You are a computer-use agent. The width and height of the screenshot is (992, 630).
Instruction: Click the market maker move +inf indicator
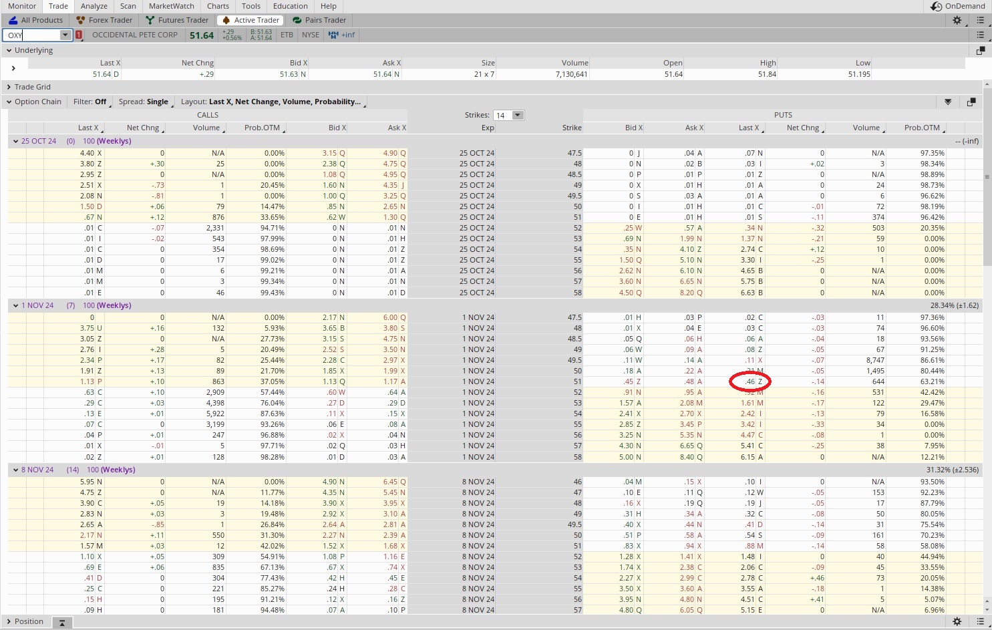tap(342, 35)
